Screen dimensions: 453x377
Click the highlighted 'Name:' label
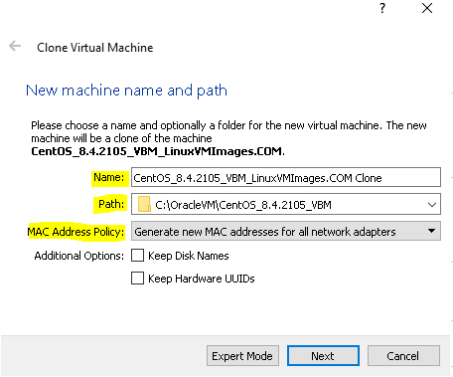(109, 177)
